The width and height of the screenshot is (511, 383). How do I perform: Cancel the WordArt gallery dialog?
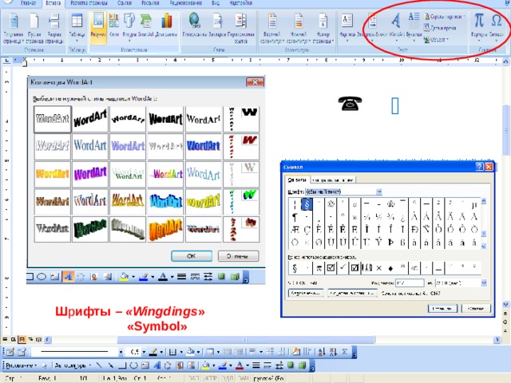pyautogui.click(x=238, y=256)
